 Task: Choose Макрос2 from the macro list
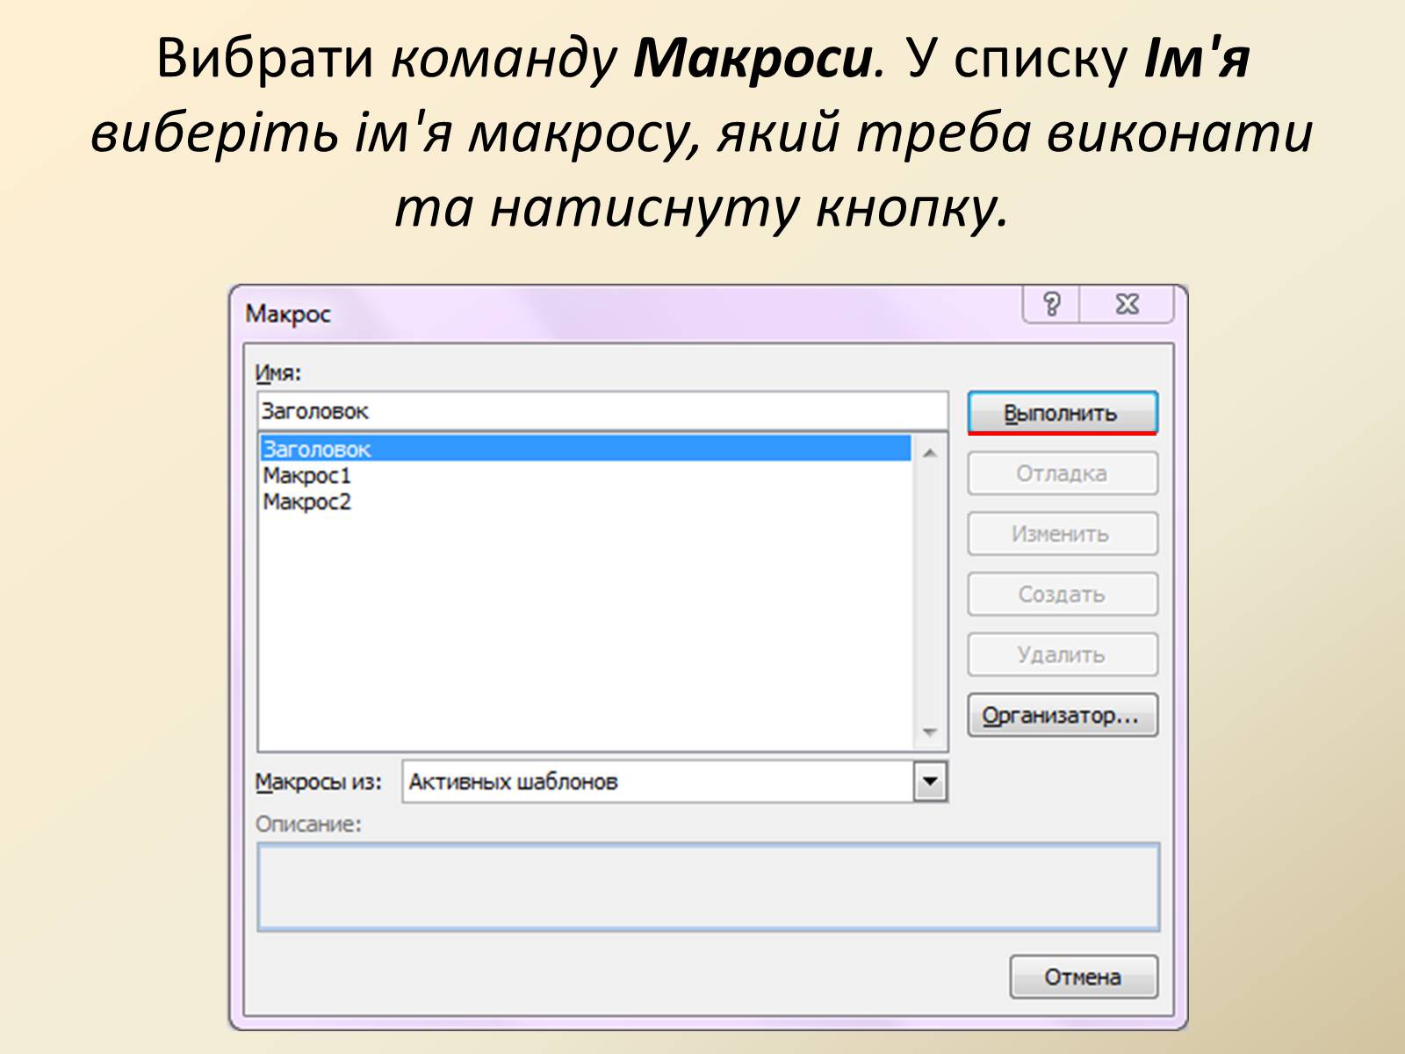(x=307, y=502)
